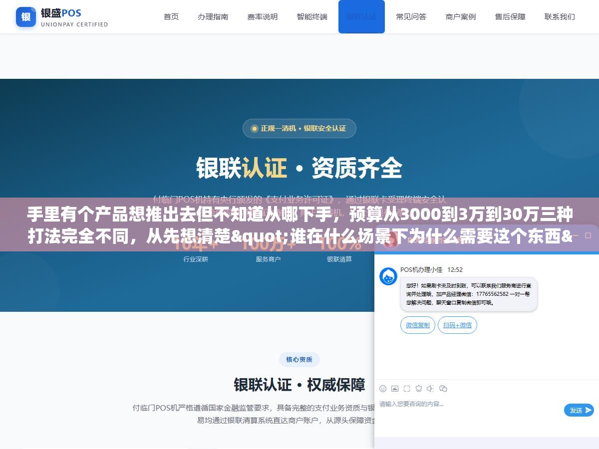599x449 pixels.
Task: Click the 扫码+微信 button in chat
Action: 458,325
